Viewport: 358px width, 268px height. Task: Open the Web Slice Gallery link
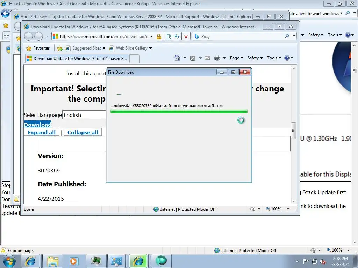click(130, 48)
